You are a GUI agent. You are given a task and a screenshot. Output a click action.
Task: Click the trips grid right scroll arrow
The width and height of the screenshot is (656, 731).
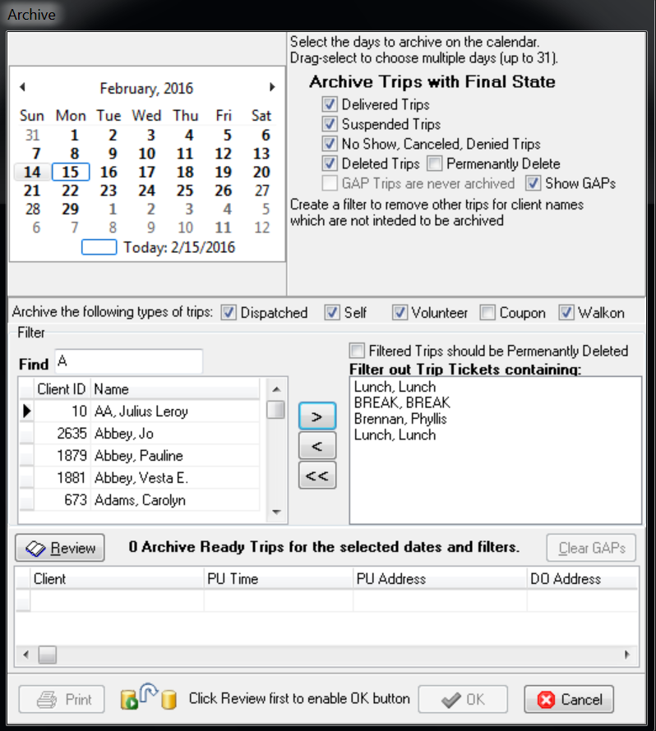627,655
